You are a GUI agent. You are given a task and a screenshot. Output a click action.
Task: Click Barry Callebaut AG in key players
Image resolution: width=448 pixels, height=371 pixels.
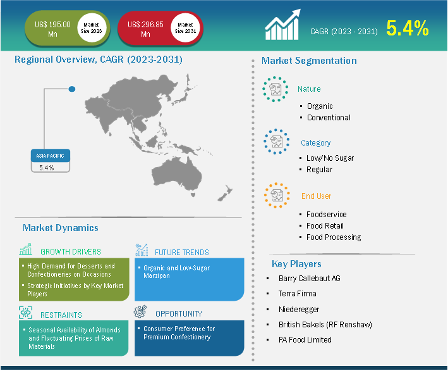(x=310, y=279)
